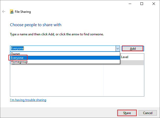Click the "Choose people to share with" heading
The width and height of the screenshot is (160, 118).
pos(35,25)
